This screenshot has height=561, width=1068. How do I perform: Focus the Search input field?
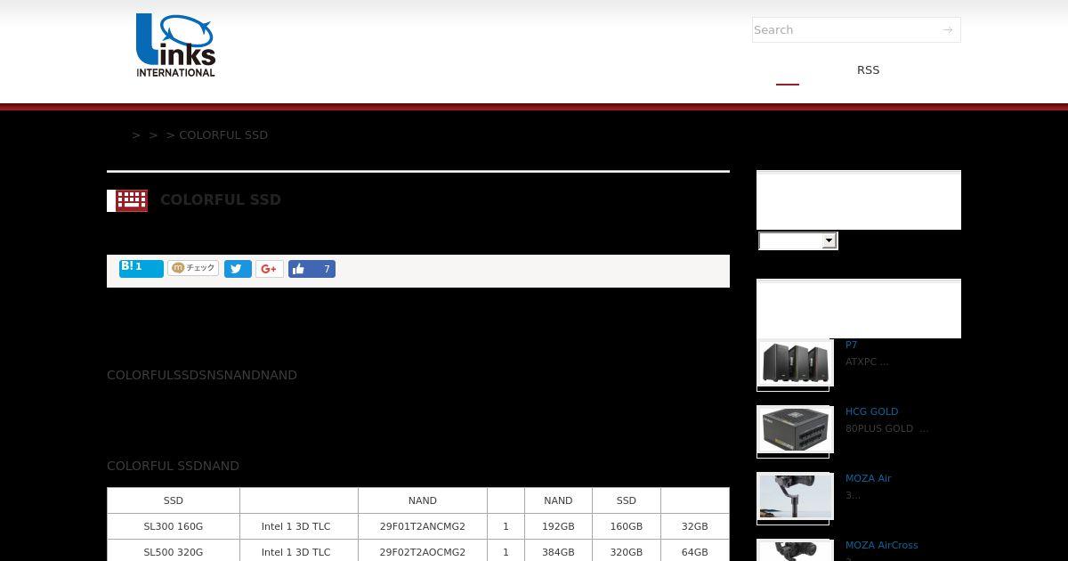(x=845, y=30)
